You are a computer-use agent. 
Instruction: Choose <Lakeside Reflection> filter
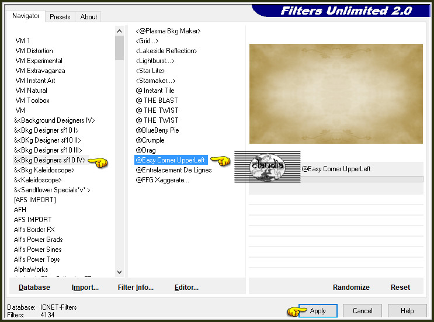(166, 51)
